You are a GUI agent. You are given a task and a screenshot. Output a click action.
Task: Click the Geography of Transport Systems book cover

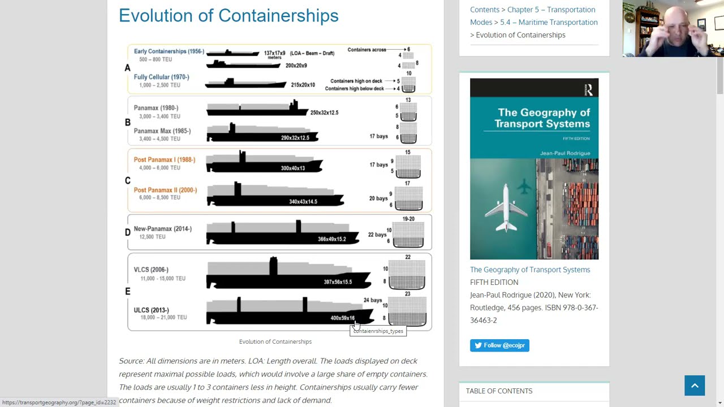click(x=534, y=168)
